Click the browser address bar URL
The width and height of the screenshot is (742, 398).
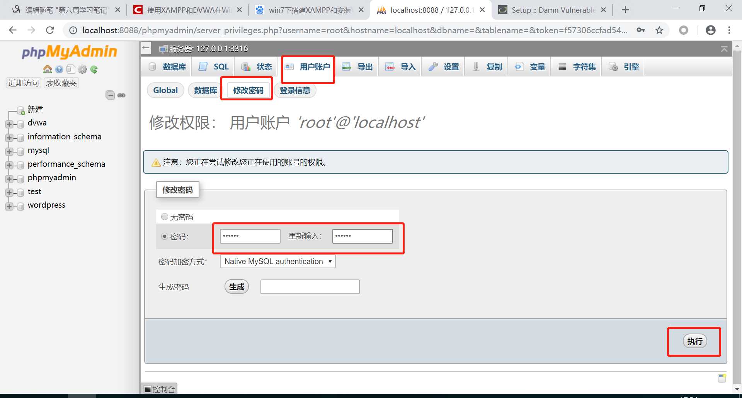tap(355, 30)
